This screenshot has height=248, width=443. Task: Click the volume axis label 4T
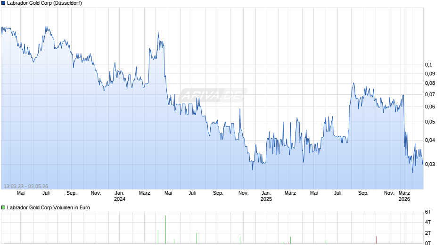click(428, 222)
